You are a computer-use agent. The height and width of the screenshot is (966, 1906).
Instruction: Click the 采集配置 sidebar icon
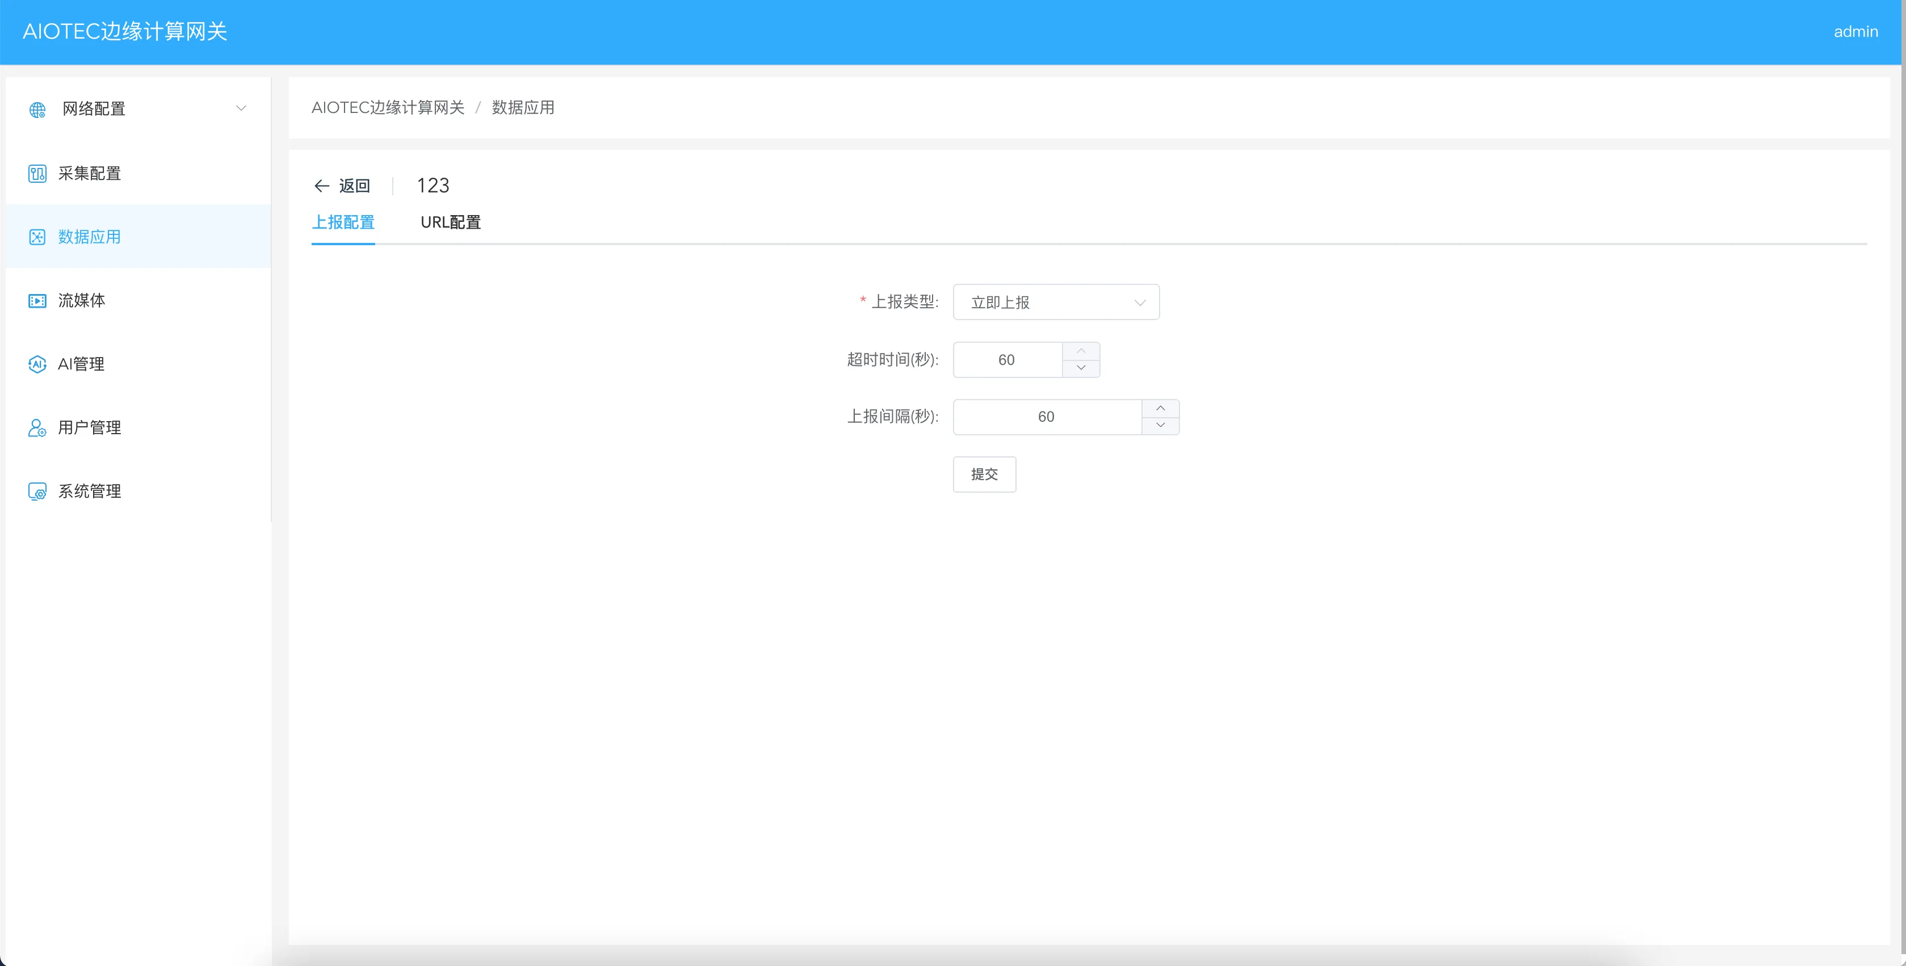coord(37,173)
